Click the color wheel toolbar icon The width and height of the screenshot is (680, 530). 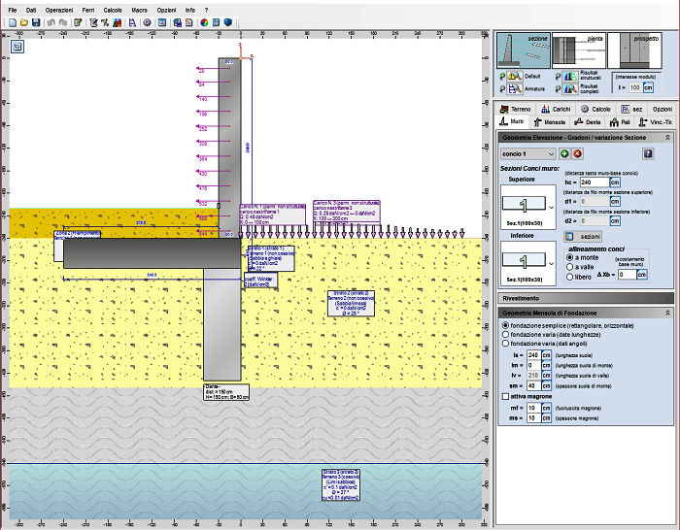204,21
